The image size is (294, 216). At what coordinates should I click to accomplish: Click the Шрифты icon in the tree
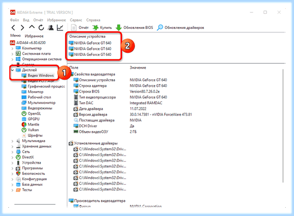click(x=24, y=135)
